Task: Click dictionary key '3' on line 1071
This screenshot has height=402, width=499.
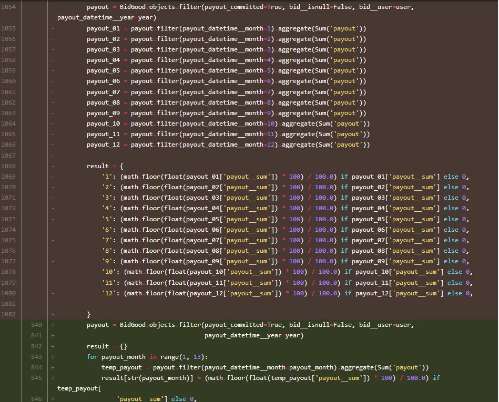Action: (x=107, y=198)
